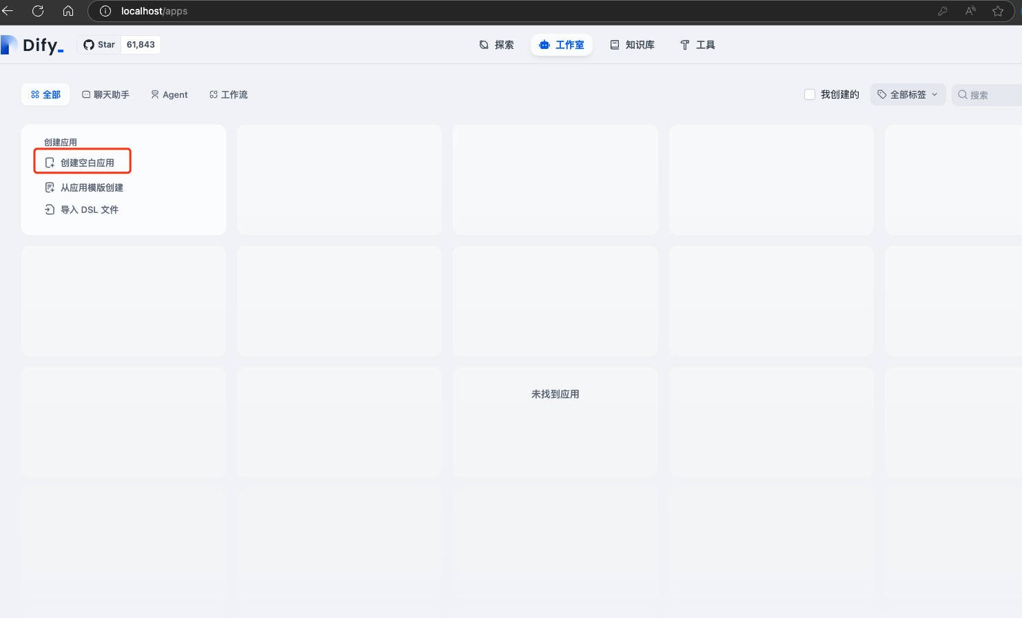Open the 工具 navigation item

click(697, 45)
